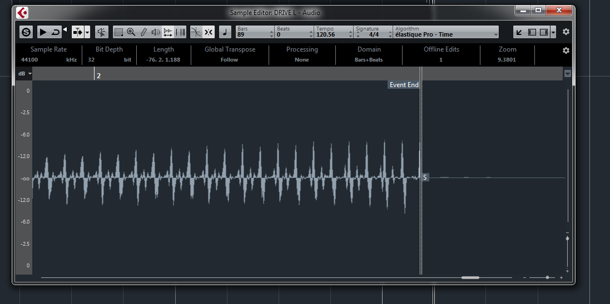Viewport: 610px width, 304px height.
Task: Click the horizontal scrollbar thumb
Action: pos(470,277)
